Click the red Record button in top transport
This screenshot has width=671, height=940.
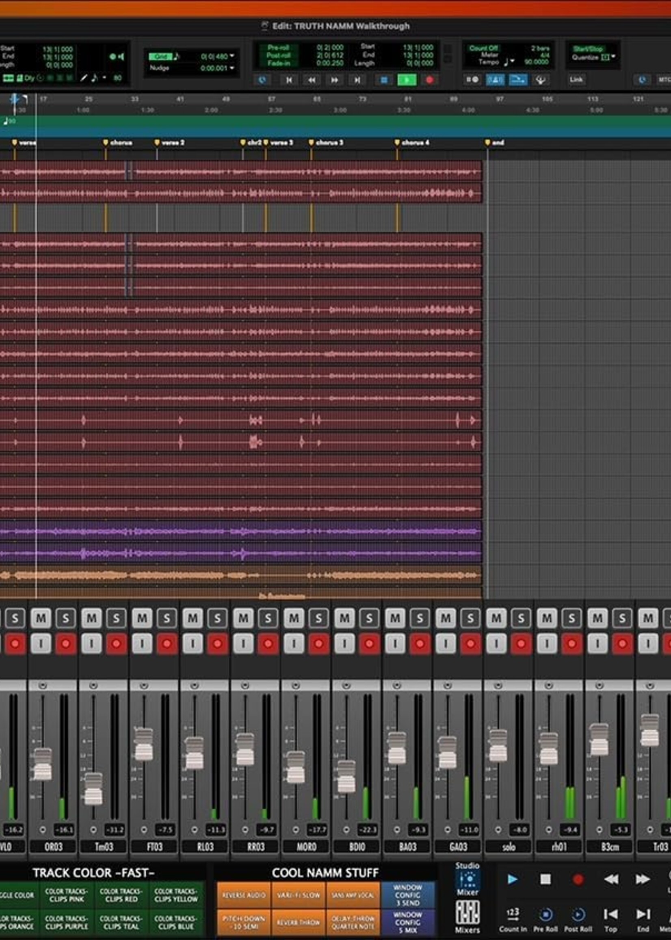(x=430, y=80)
